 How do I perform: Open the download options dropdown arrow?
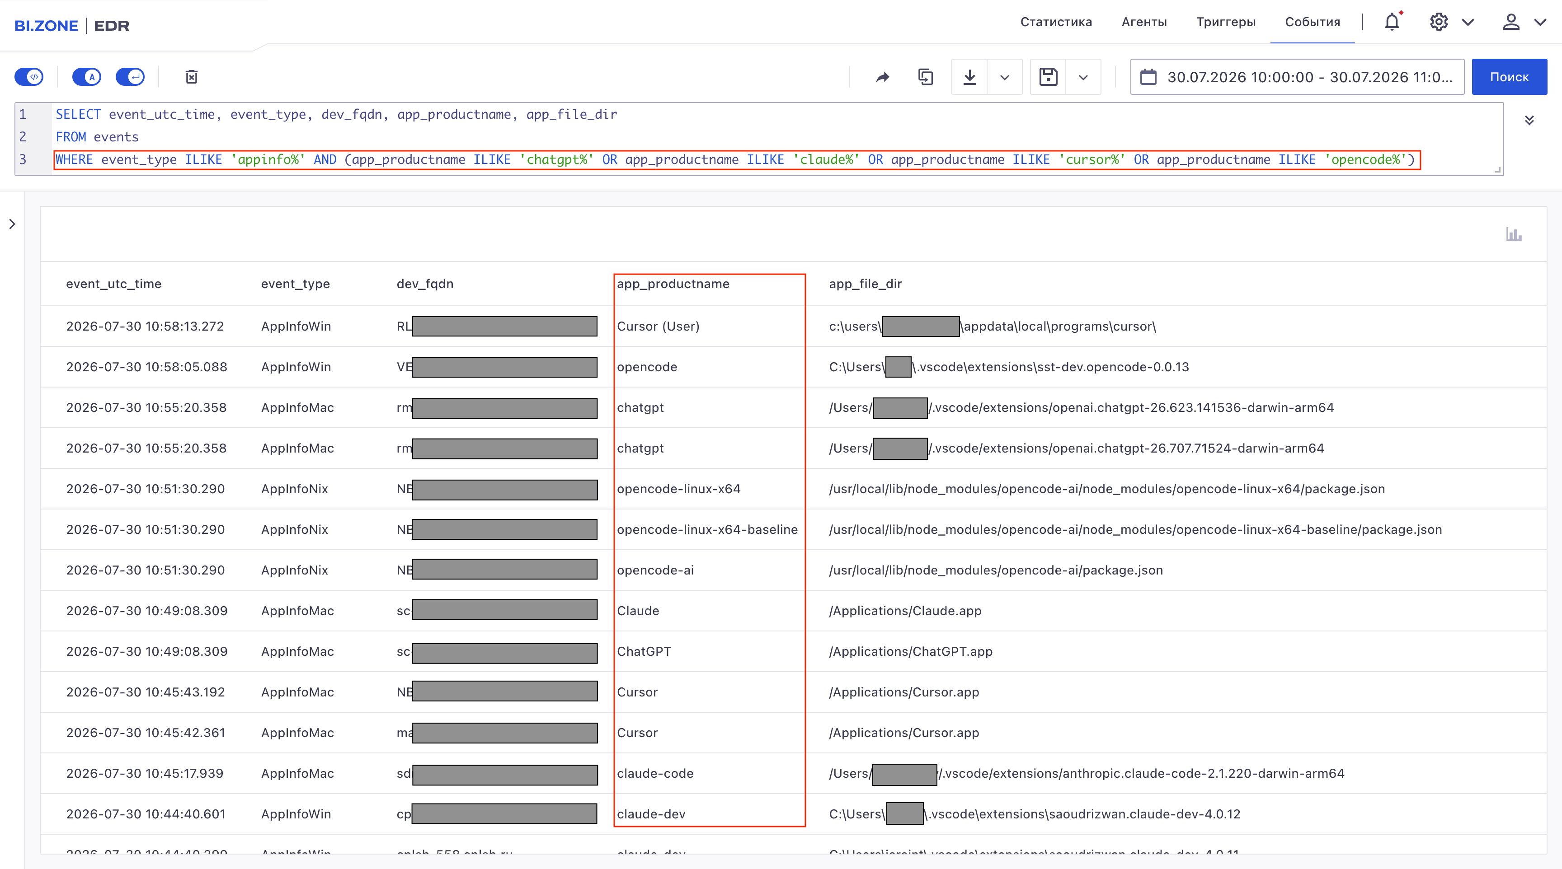click(1005, 77)
